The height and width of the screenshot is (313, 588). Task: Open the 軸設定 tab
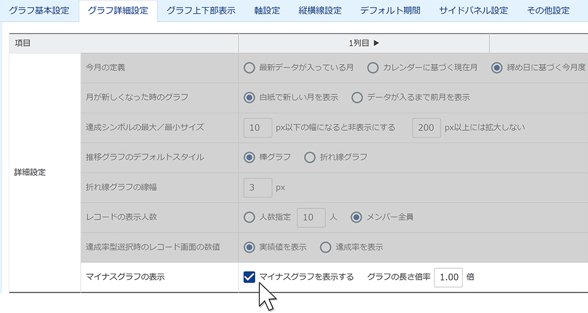(x=267, y=11)
